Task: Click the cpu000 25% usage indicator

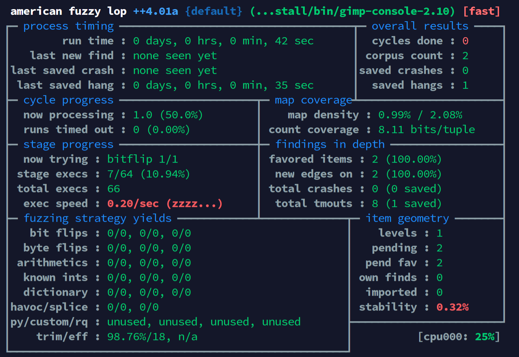Action: click(459, 337)
